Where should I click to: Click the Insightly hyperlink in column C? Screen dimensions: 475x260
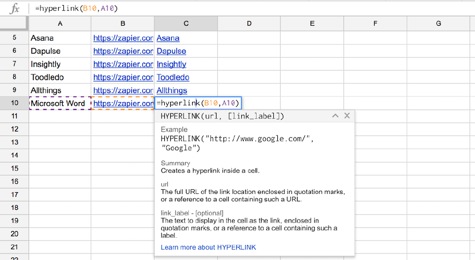[171, 64]
